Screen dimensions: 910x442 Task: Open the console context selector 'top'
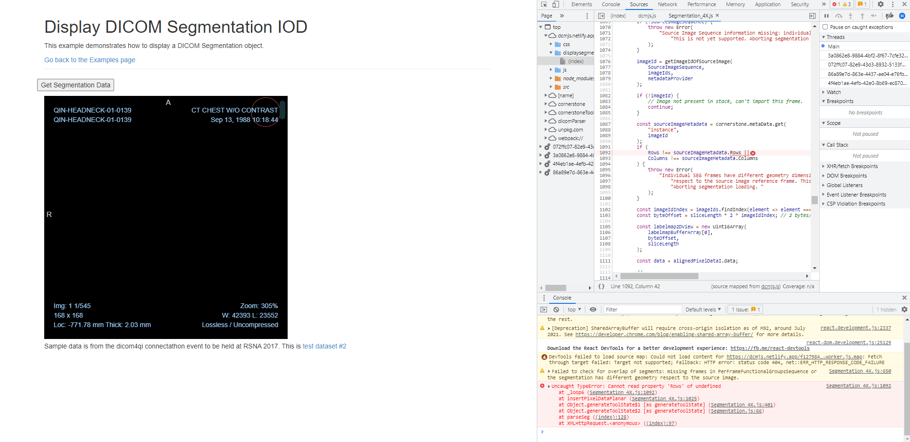click(574, 310)
